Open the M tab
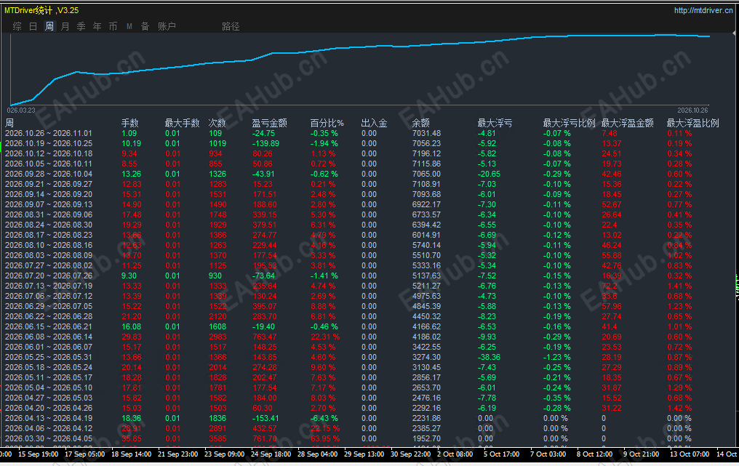739x466 pixels. click(129, 26)
